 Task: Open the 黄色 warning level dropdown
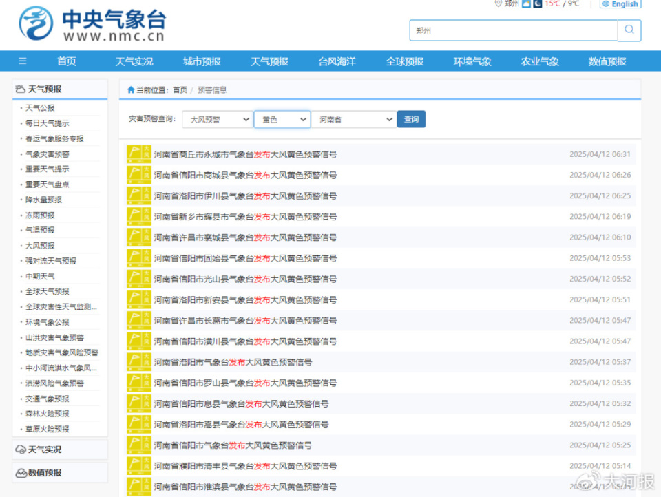[x=282, y=119]
